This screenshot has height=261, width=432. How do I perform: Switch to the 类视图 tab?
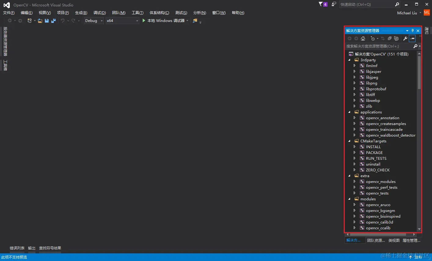click(x=394, y=241)
